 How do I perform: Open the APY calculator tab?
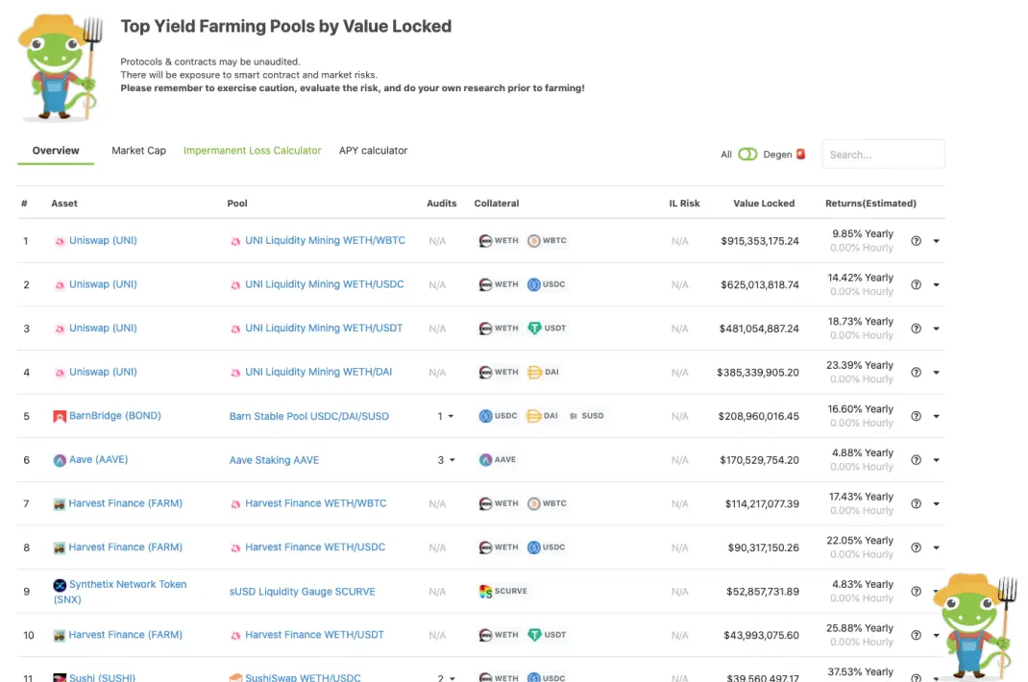click(x=373, y=150)
